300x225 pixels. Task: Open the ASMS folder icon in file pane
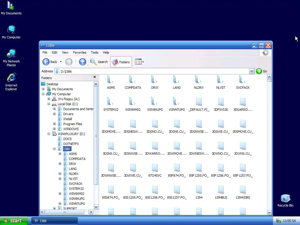pyautogui.click(x=110, y=80)
